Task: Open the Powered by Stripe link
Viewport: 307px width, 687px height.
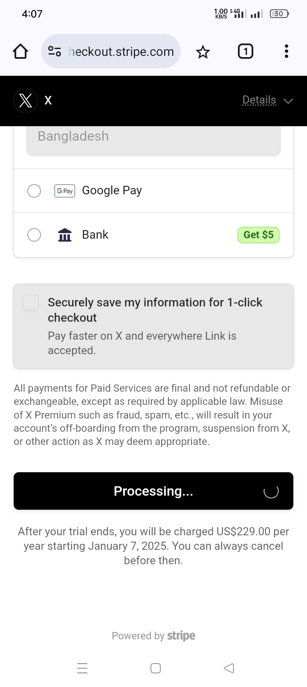Action: click(x=153, y=636)
